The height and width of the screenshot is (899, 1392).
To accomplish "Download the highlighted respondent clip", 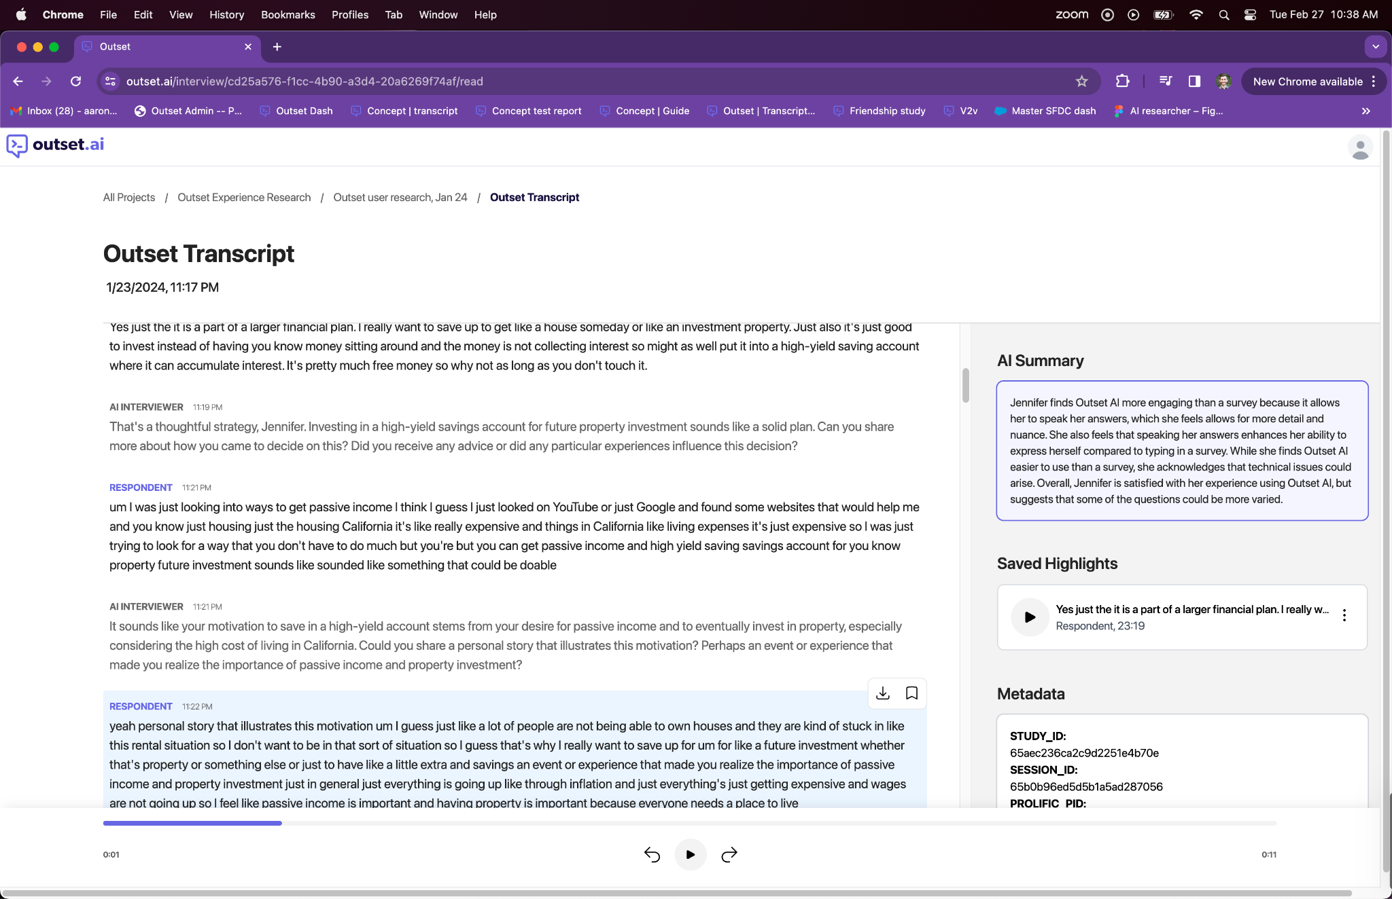I will (883, 693).
